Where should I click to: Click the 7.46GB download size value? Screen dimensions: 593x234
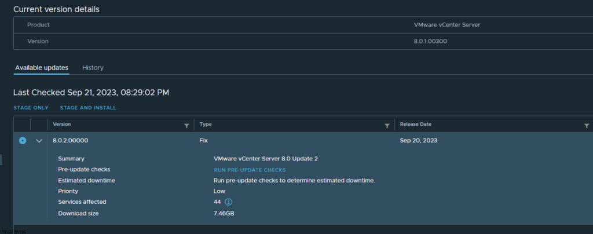(224, 214)
